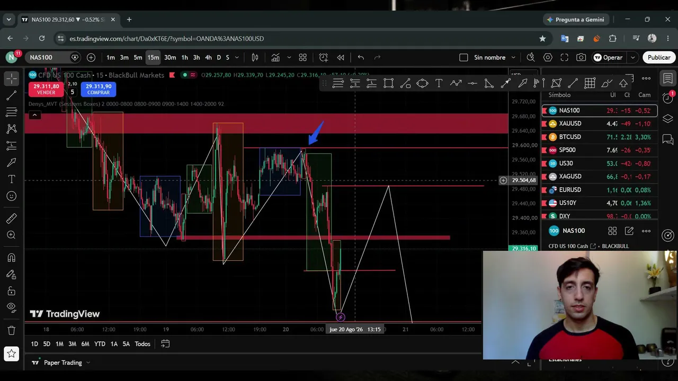This screenshot has width=678, height=381.
Task: Click the quick search icon
Action: [531, 57]
